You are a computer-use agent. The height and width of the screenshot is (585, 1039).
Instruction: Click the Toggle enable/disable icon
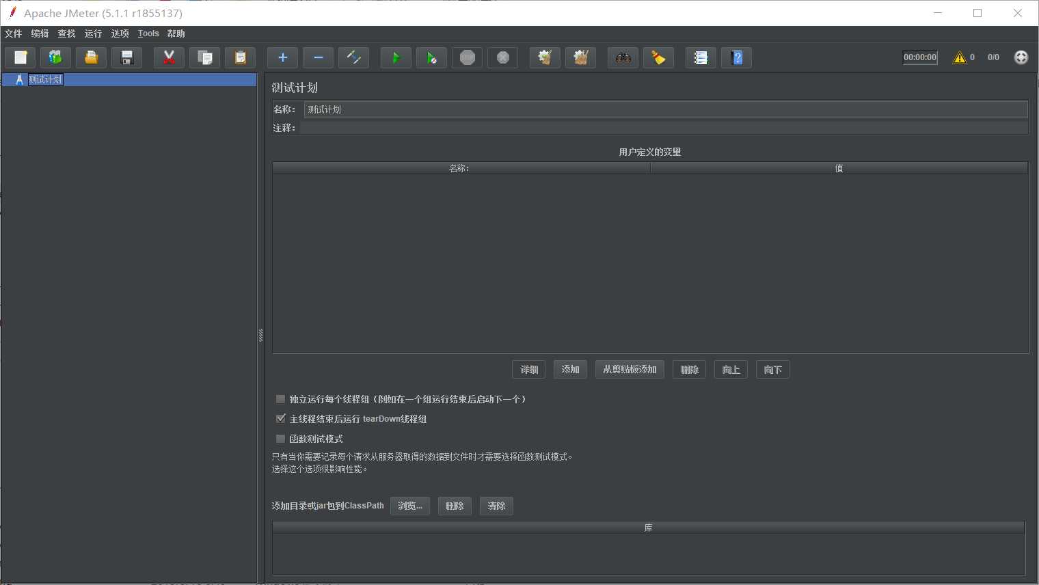coord(353,58)
